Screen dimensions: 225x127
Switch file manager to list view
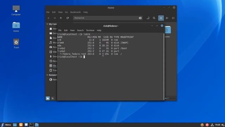167,18
